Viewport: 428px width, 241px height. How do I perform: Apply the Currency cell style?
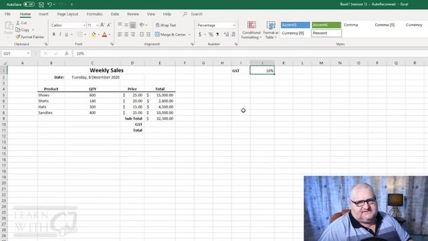pyautogui.click(x=414, y=25)
